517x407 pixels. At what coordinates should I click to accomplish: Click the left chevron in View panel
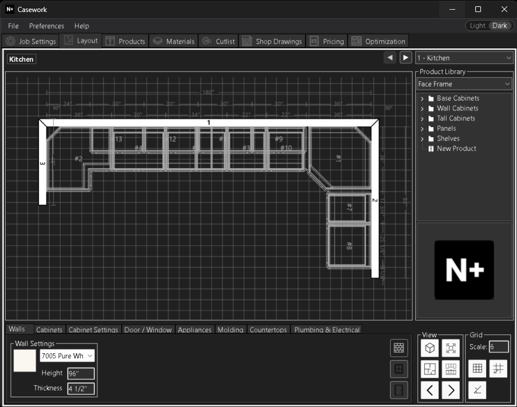point(429,390)
